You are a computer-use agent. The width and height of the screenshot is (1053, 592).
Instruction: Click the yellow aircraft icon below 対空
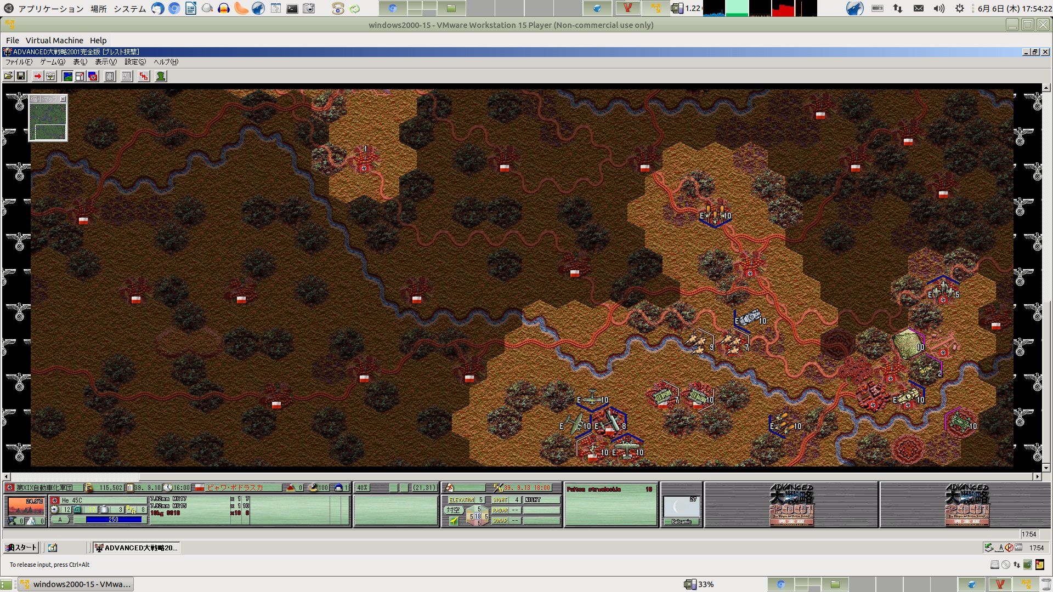coord(454,521)
